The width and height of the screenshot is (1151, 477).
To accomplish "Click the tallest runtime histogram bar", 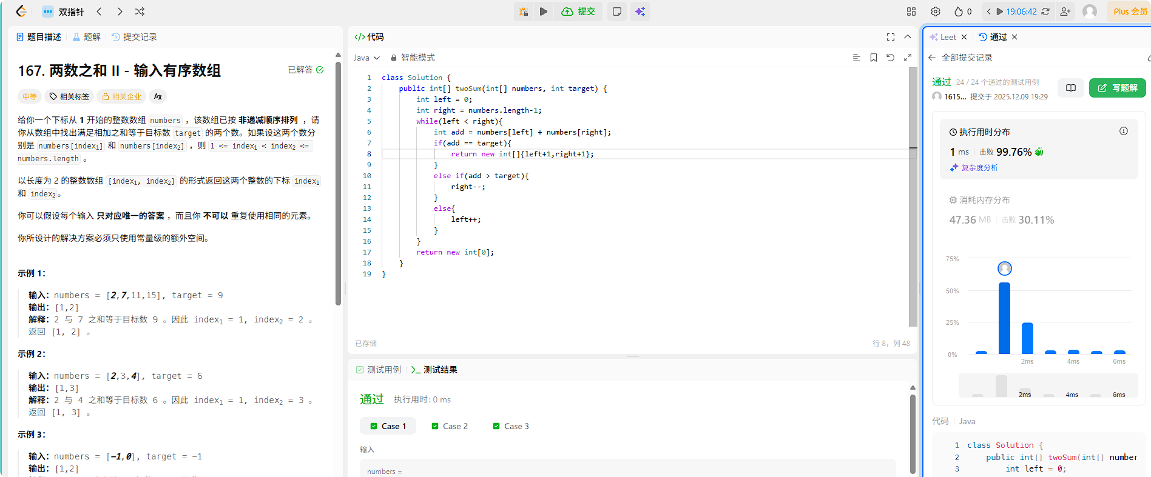I will click(1005, 318).
